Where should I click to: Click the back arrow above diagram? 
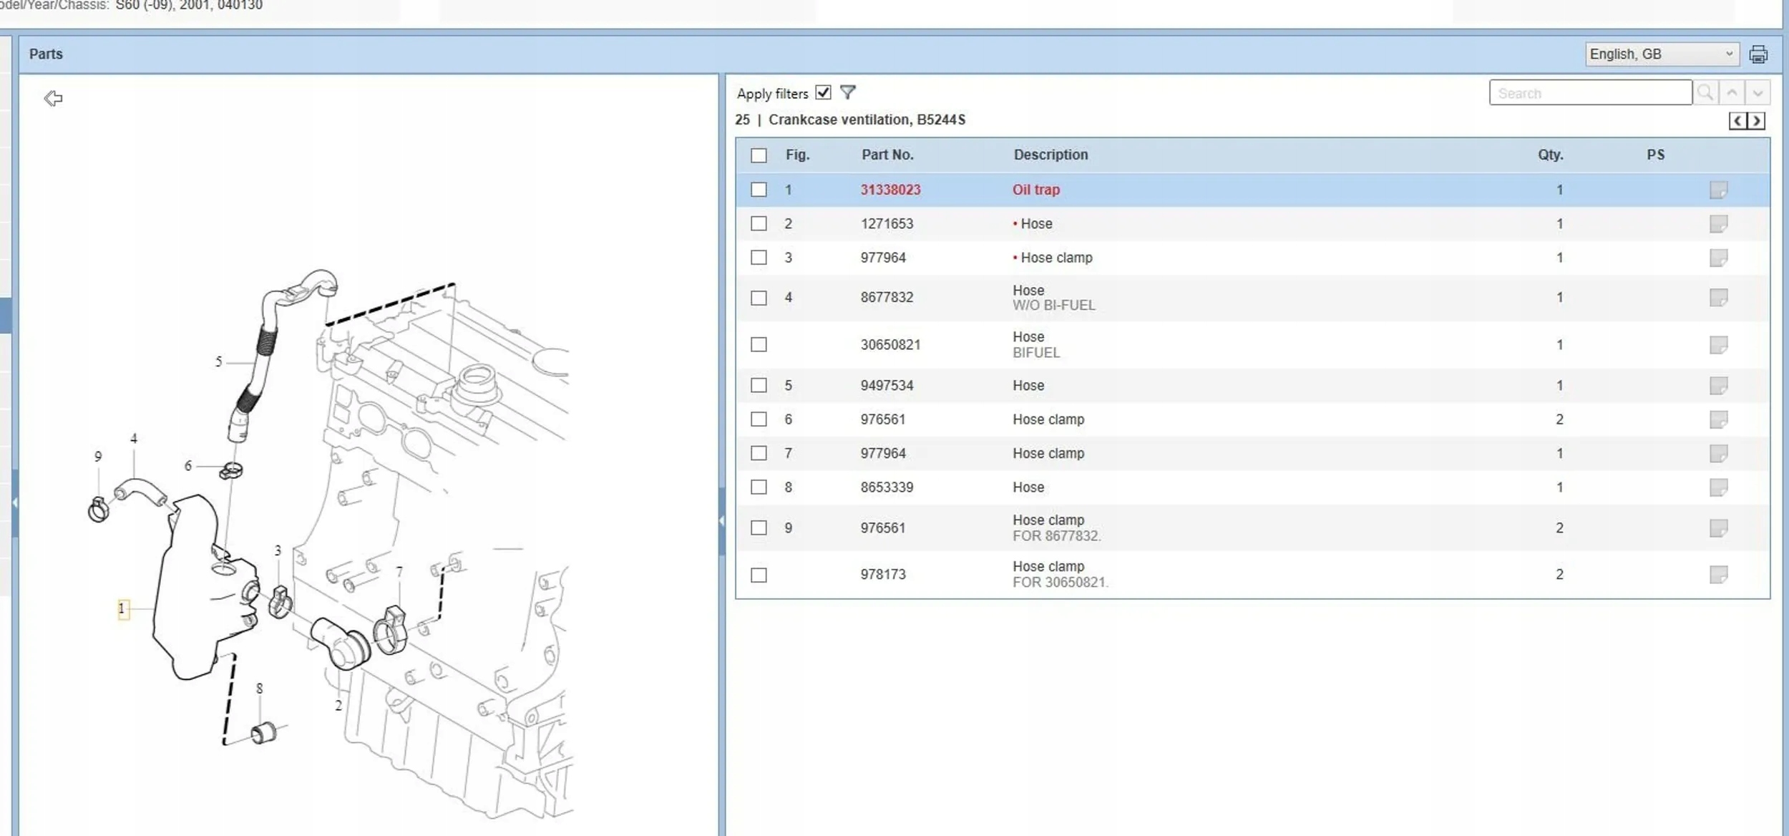coord(53,98)
